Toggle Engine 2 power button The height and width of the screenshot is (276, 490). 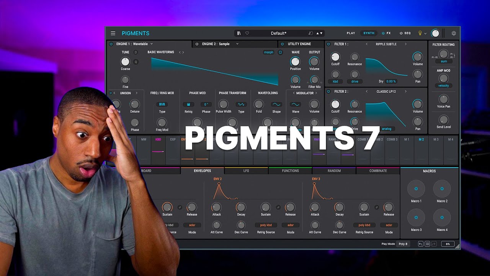197,44
